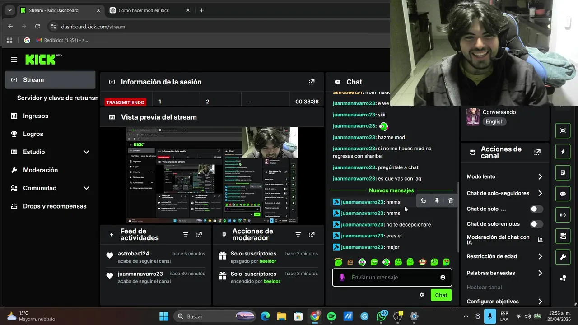Click the English language tag

click(x=494, y=121)
